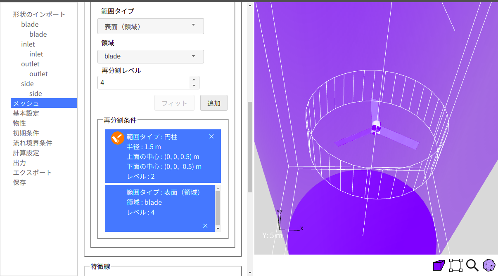Click the settings panel scroll-down arrow
This screenshot has height=276, width=498.
(250, 272)
